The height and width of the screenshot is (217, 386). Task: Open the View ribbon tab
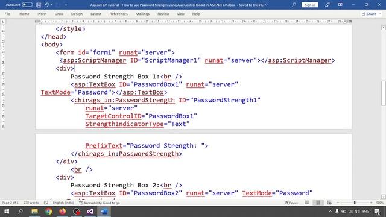[x=180, y=14]
